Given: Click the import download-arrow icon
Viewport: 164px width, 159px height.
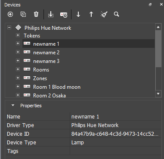Looking at the screenshot, I should 51,14.
